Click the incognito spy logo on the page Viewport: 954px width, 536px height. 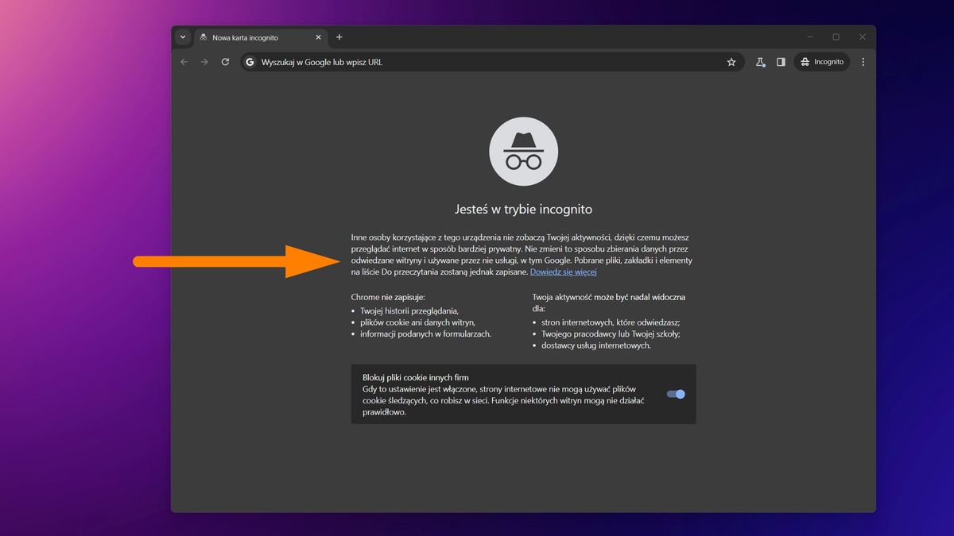[x=523, y=151]
